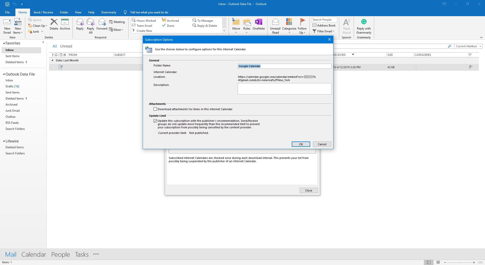This screenshot has height=265, width=485.
Task: Click the Forward icon
Action: 102,22
